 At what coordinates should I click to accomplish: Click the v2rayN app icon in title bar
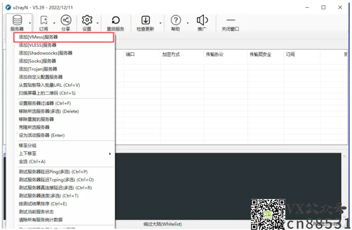(8, 8)
